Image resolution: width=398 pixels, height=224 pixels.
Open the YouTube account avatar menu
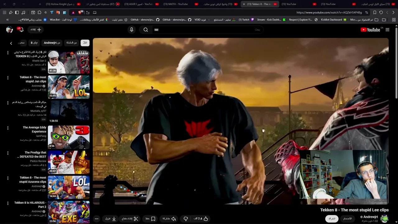[x=9, y=30]
